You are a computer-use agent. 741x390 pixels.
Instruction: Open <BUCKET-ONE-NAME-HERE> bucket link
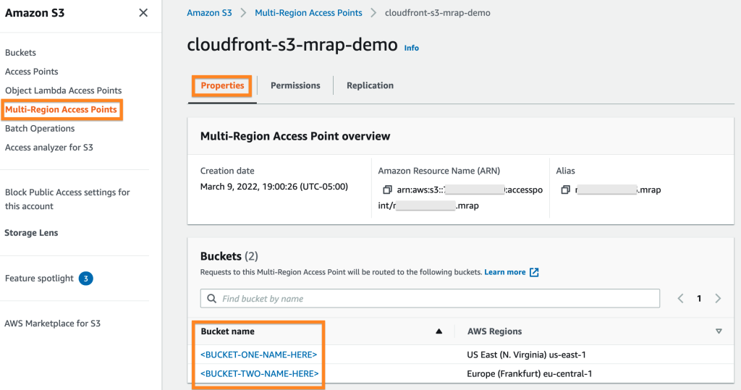tap(259, 355)
